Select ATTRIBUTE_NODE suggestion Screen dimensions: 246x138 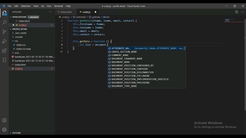tap(147, 48)
